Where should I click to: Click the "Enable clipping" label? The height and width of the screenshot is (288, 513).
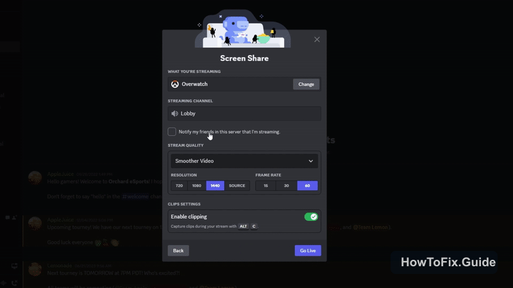click(x=189, y=216)
